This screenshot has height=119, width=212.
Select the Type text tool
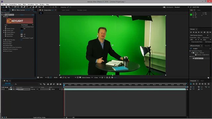[27, 7]
